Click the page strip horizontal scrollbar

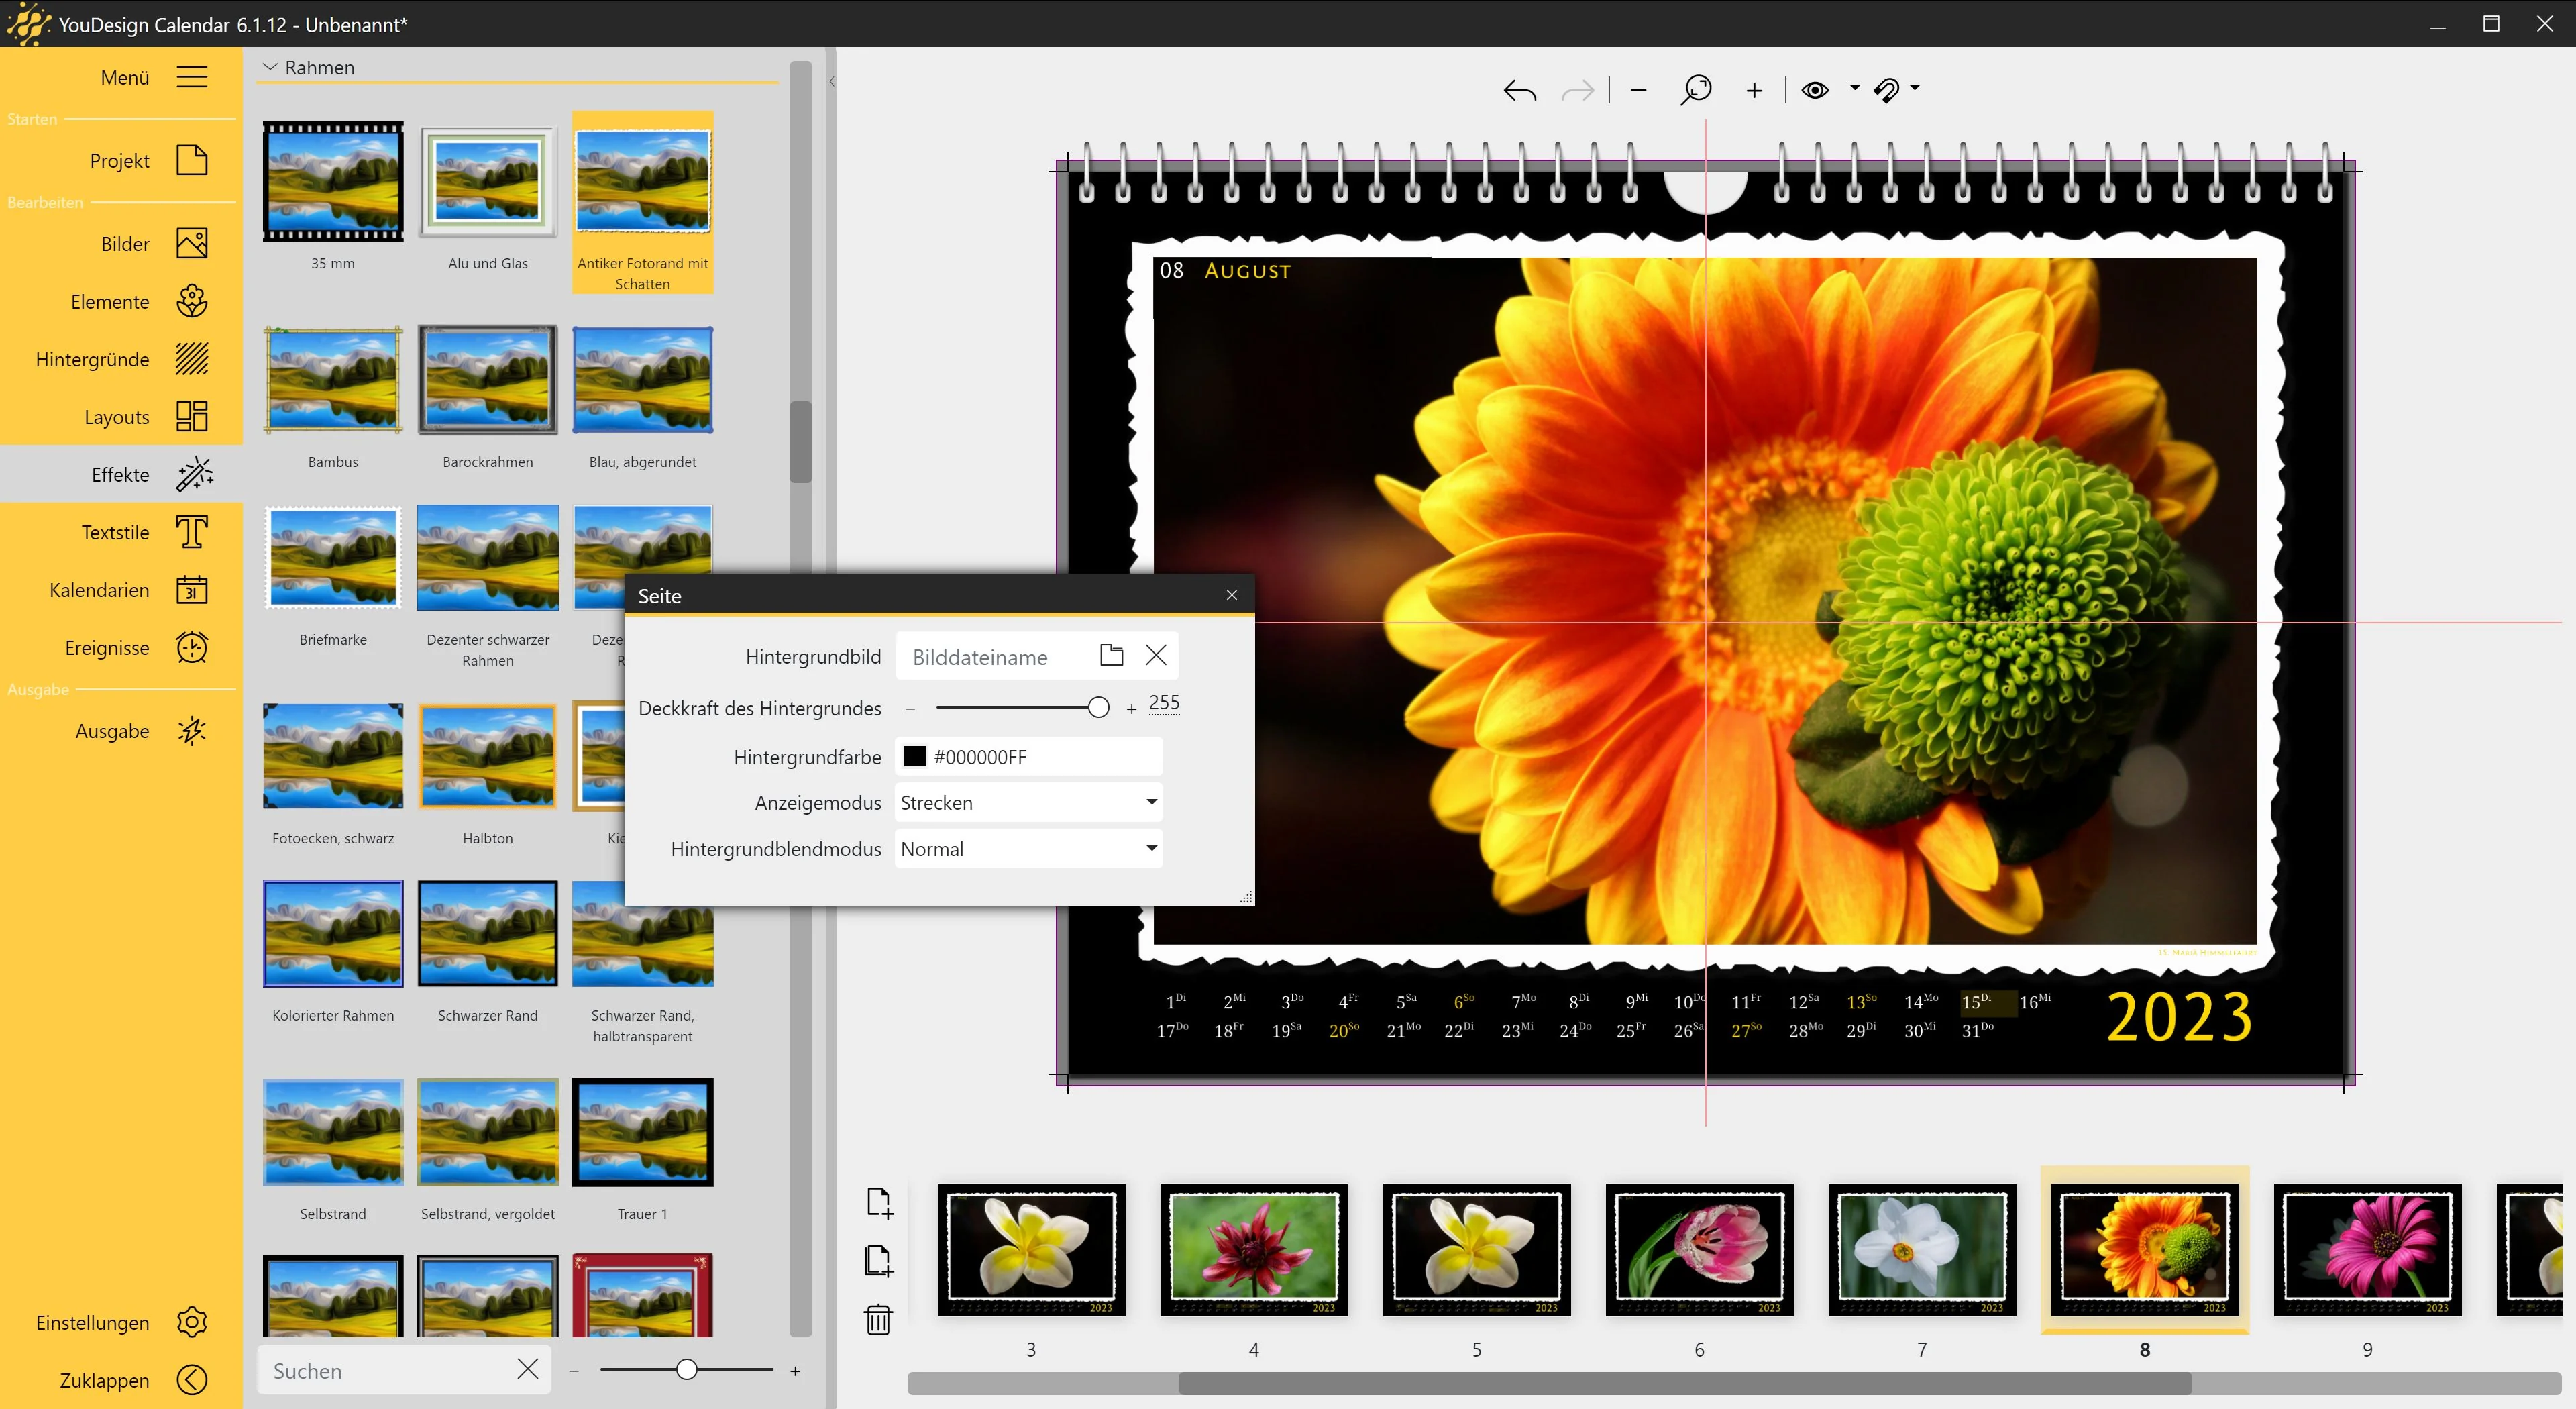click(1684, 1383)
